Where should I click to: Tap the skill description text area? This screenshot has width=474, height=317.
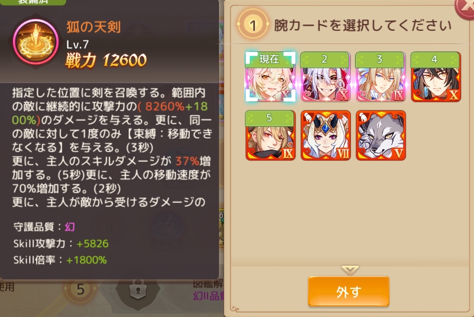tap(112, 148)
